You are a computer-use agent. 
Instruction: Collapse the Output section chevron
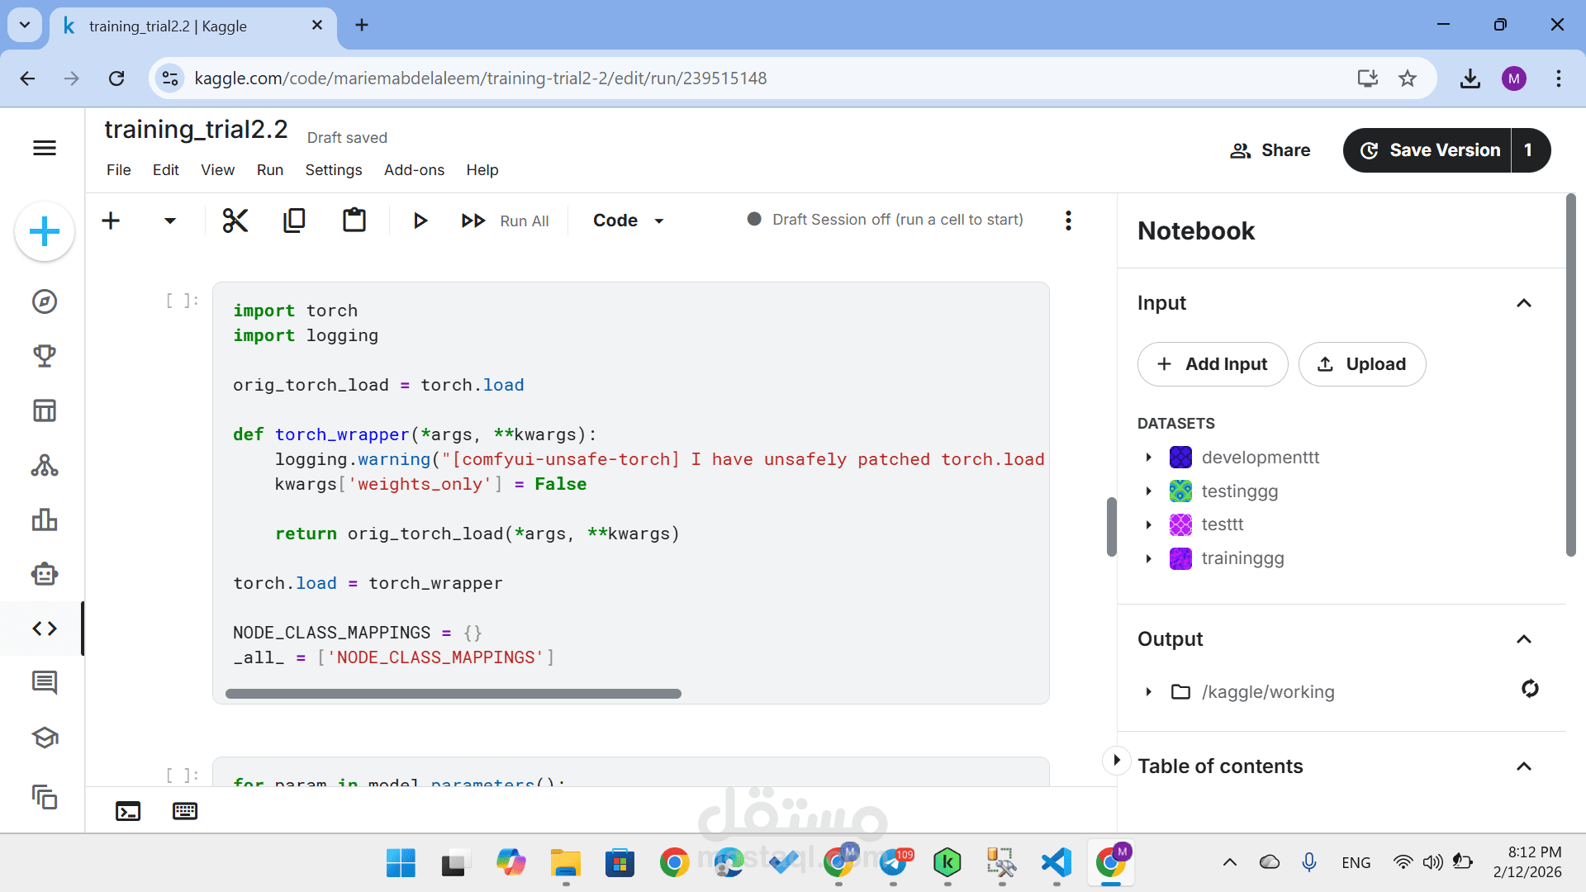click(1524, 639)
